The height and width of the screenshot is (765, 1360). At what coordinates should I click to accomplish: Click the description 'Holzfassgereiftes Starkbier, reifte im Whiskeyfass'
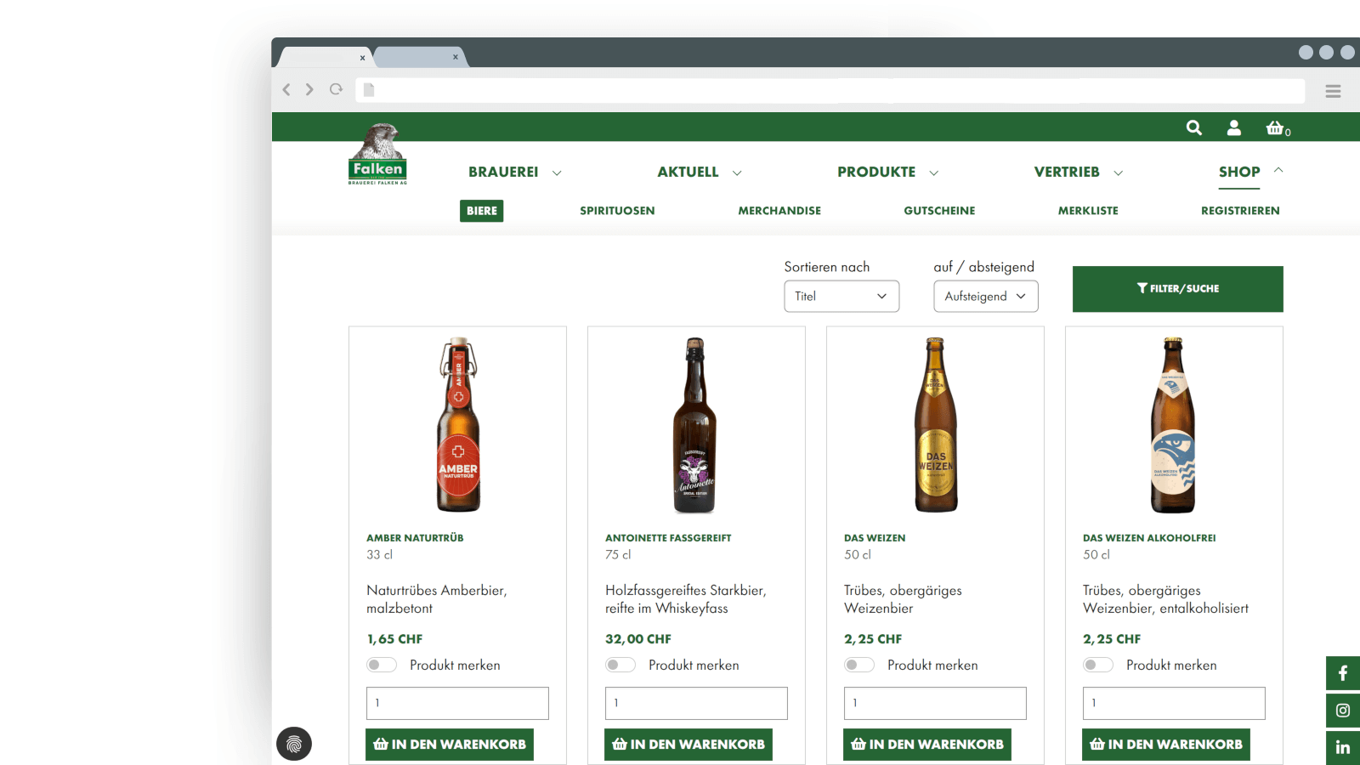coord(686,599)
